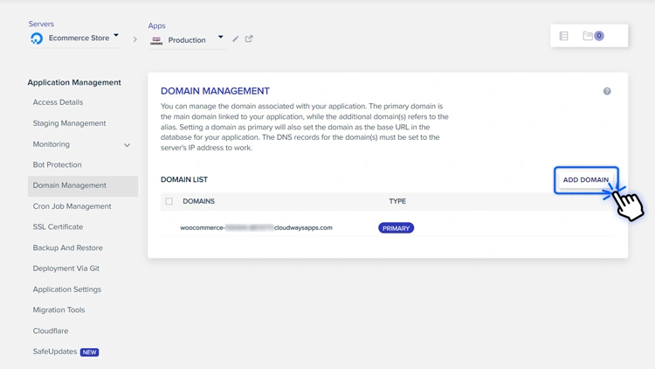This screenshot has height=369, width=655.
Task: Open Access Details in sidebar
Action: click(58, 102)
